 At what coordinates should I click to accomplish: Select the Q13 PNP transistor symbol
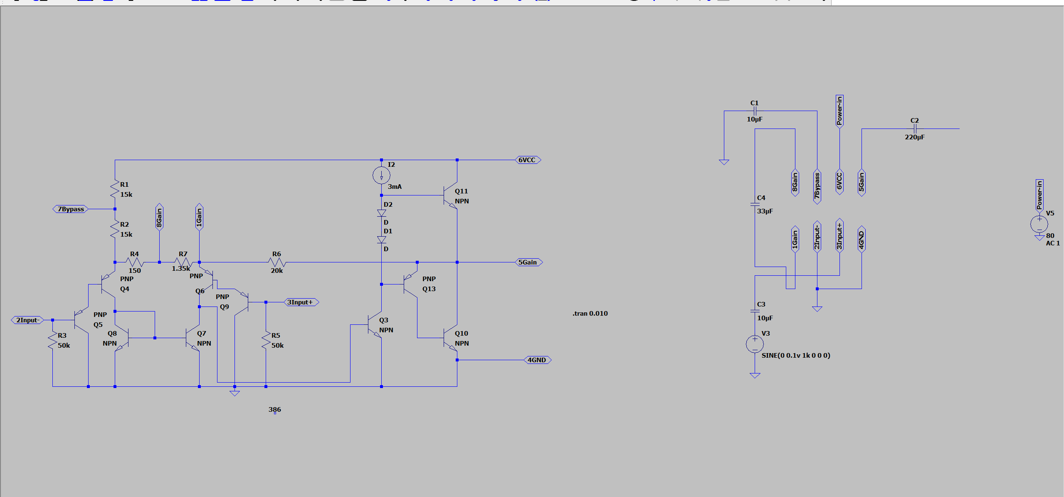(x=410, y=284)
